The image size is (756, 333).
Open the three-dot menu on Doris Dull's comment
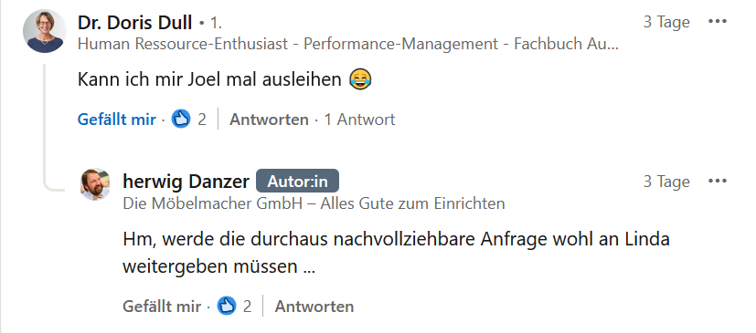coord(717,22)
